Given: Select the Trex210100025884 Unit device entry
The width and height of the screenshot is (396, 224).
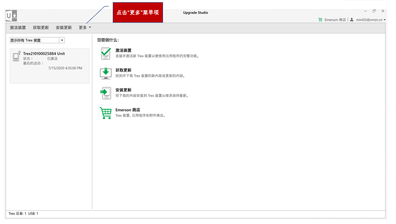Looking at the screenshot, I should [44, 54].
